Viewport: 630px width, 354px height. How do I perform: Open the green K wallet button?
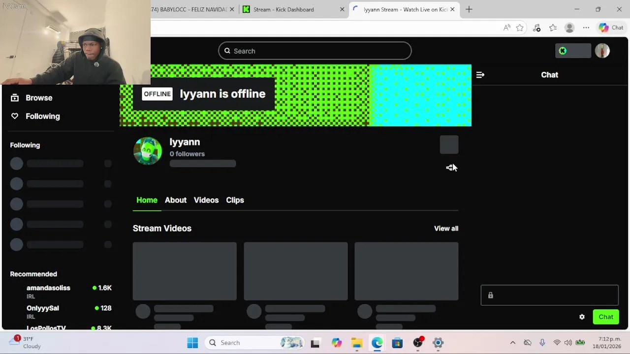point(573,51)
